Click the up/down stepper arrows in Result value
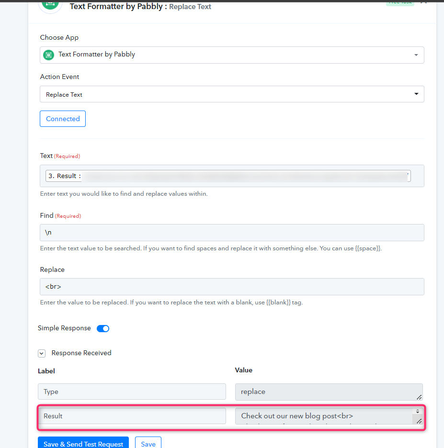The image size is (444, 448). pyautogui.click(x=418, y=411)
